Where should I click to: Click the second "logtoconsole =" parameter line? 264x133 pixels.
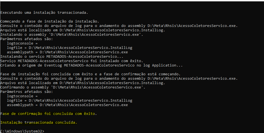(22, 96)
